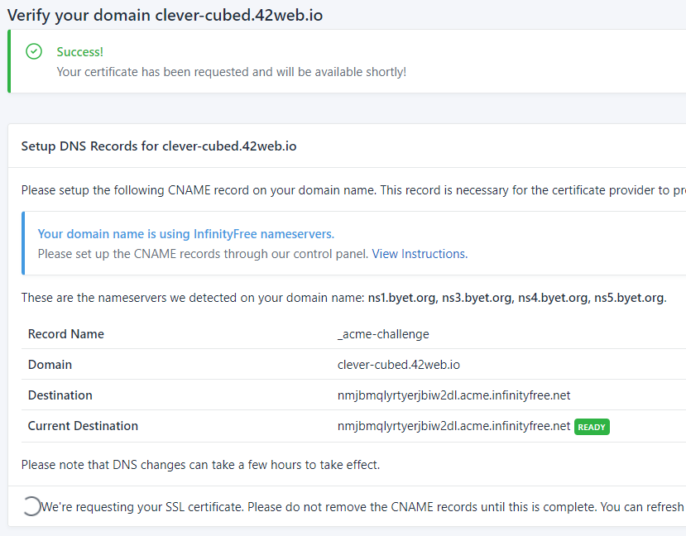Click the 'Setup DNS Records' card header
The height and width of the screenshot is (536, 686).
pyautogui.click(x=159, y=146)
